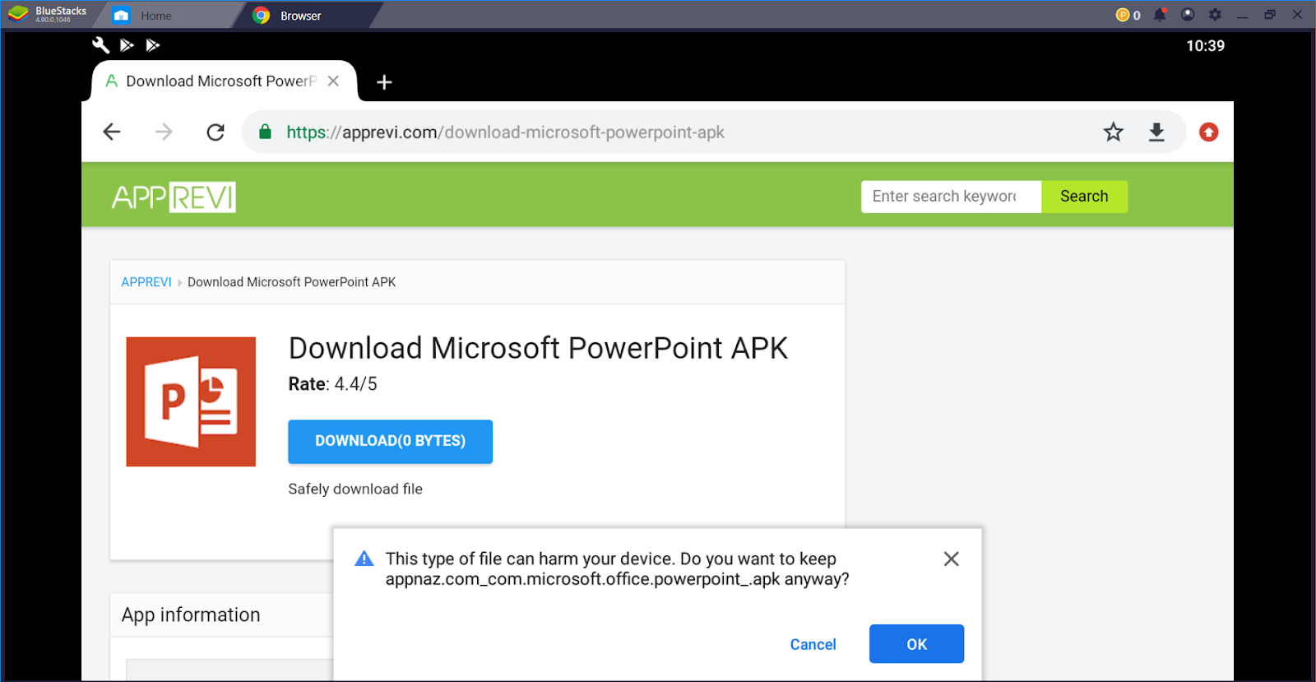Cancel the APK download warning
This screenshot has width=1316, height=682.
[x=813, y=644]
